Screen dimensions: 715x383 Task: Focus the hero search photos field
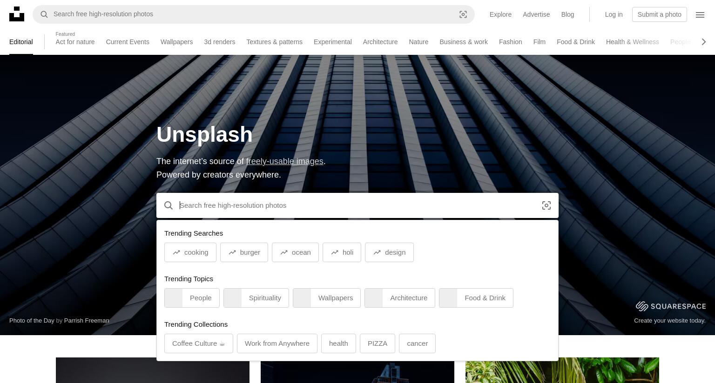[357, 205]
